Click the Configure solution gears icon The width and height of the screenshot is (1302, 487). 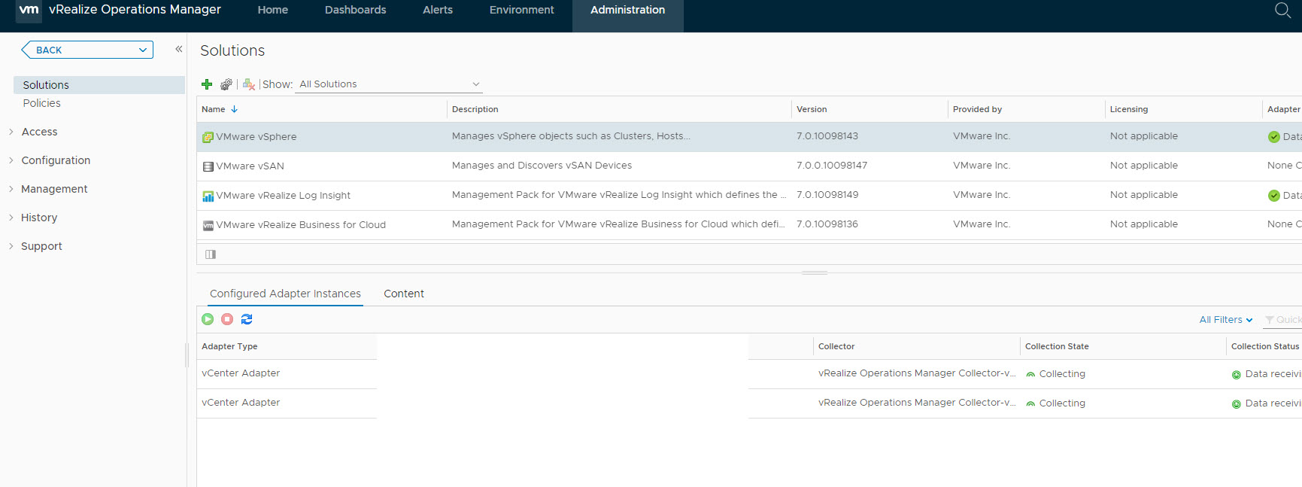(x=226, y=84)
